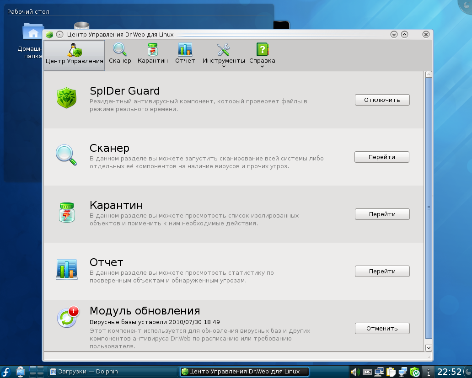Open Карантин from the top toolbar
This screenshot has width=472, height=378.
tap(153, 53)
